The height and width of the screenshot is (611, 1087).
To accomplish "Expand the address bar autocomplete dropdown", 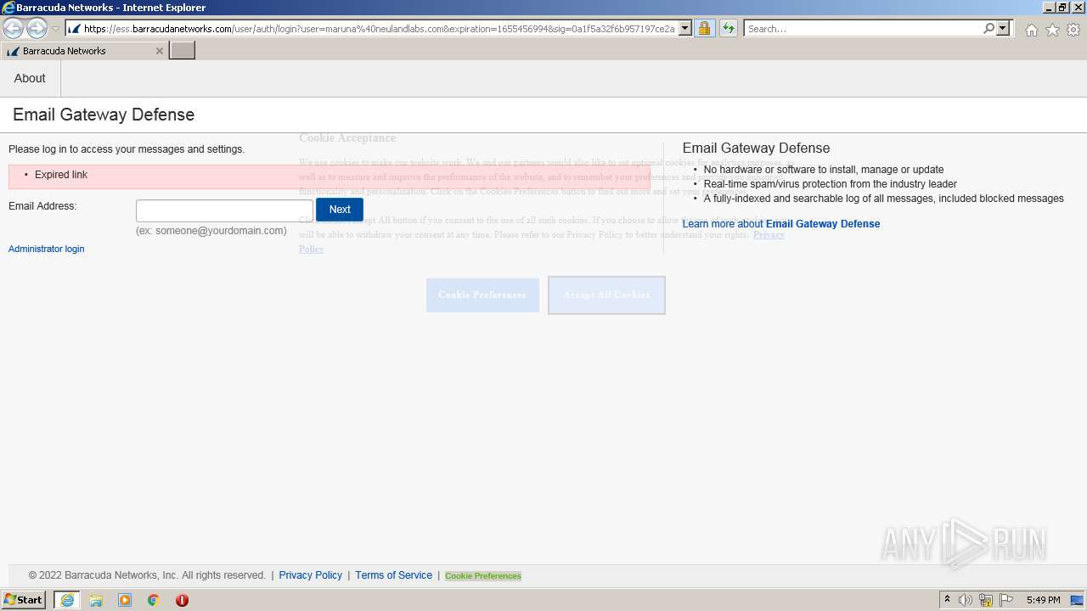I will (685, 29).
